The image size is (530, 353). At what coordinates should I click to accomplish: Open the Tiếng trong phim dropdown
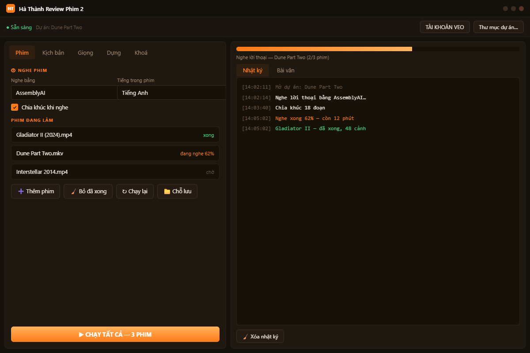pos(171,93)
